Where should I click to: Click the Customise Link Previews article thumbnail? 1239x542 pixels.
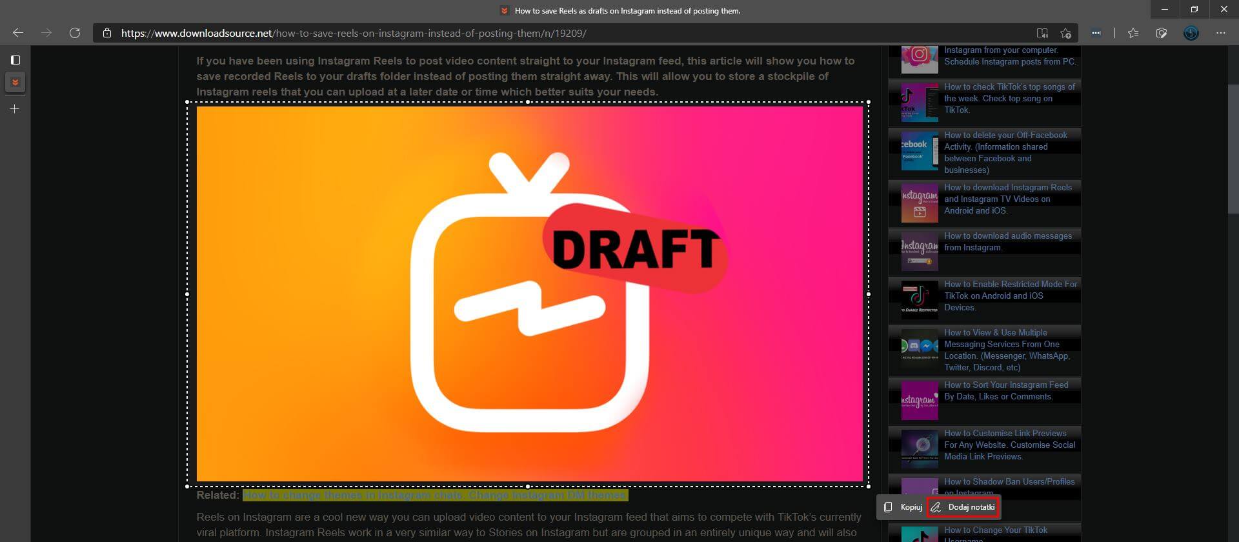(920, 449)
